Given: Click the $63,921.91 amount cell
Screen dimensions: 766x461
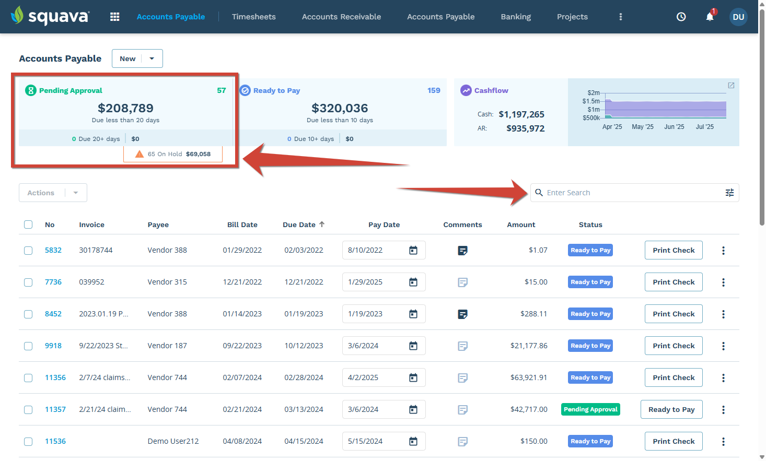Looking at the screenshot, I should (x=529, y=377).
